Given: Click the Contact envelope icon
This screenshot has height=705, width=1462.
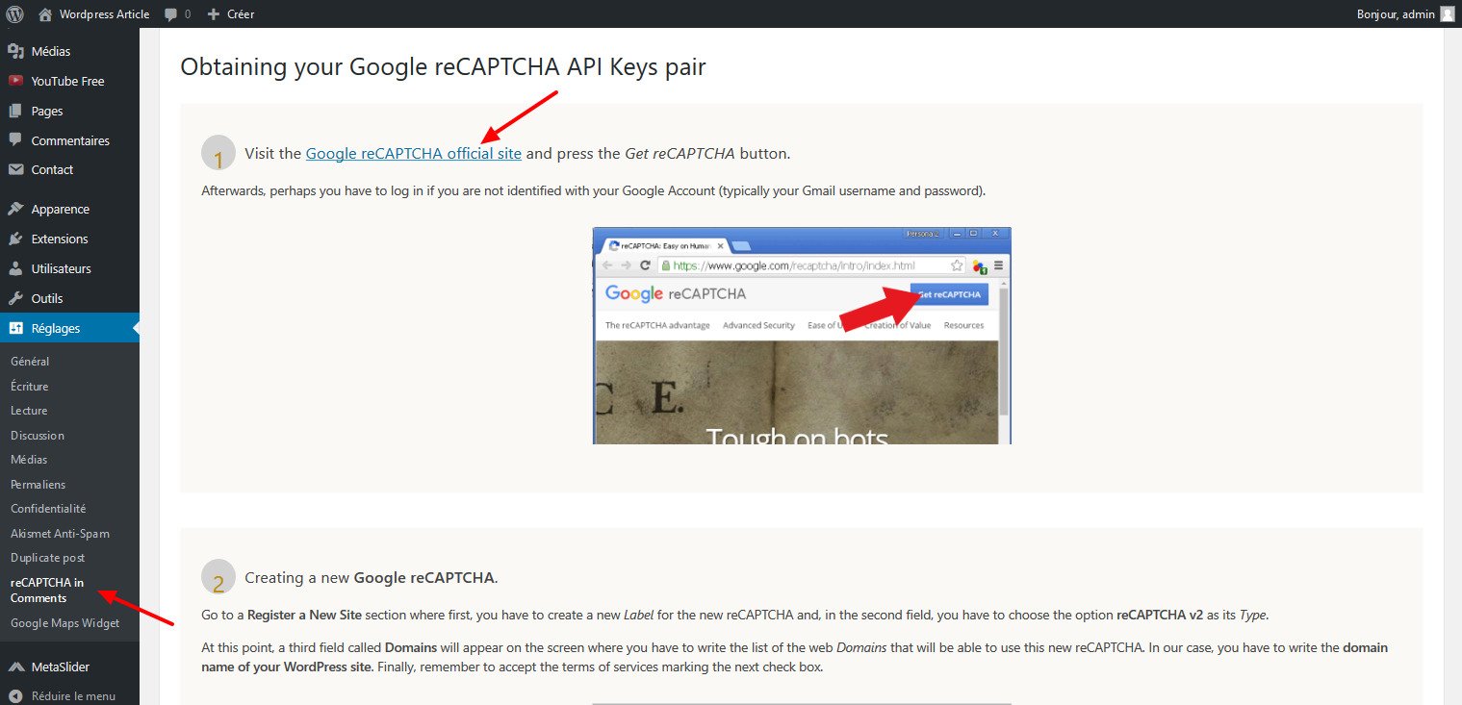Looking at the screenshot, I should [15, 169].
